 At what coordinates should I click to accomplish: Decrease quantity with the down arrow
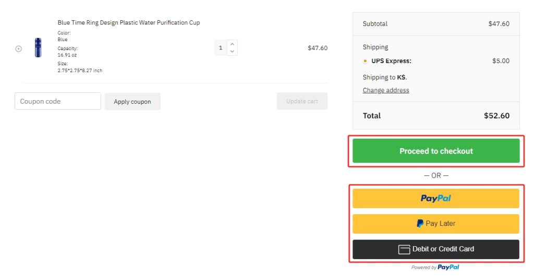coord(232,52)
